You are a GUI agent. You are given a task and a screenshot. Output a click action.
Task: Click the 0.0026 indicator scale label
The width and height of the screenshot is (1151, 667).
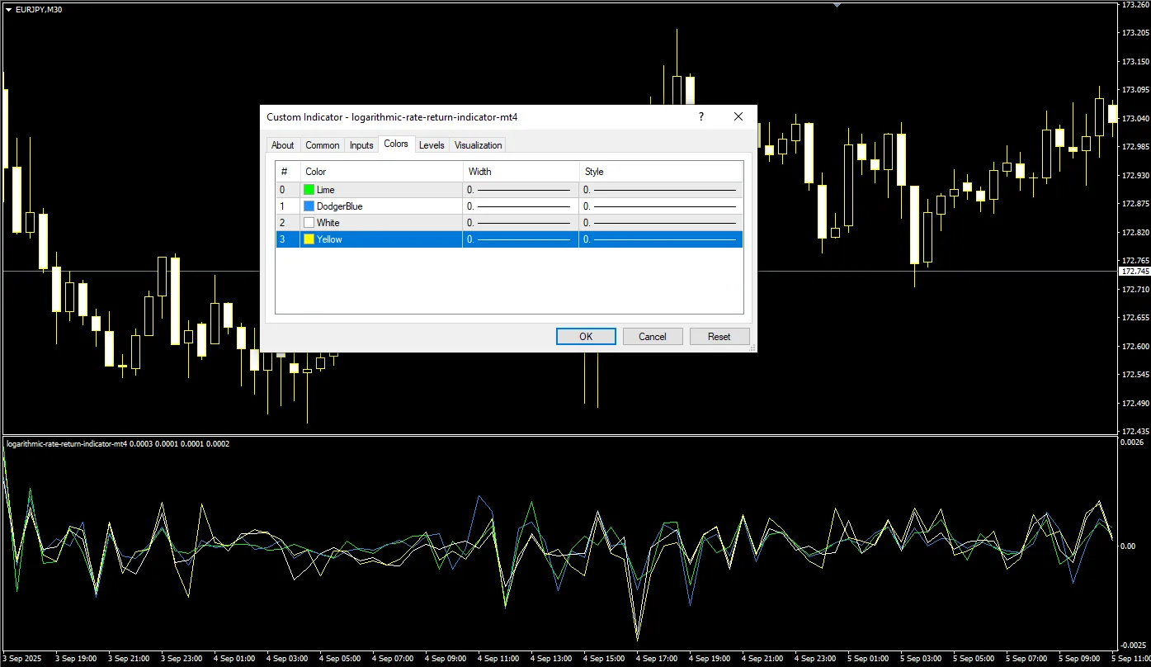point(1132,442)
